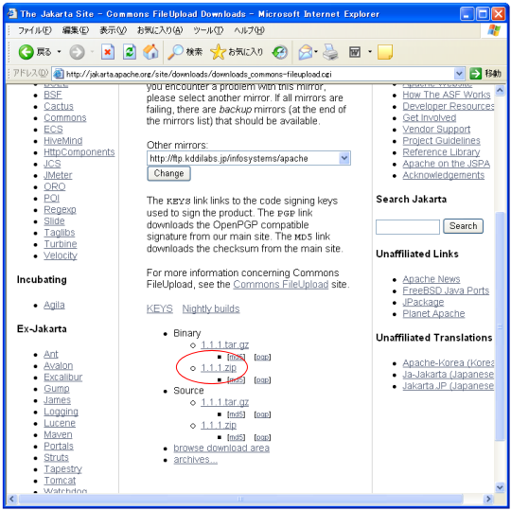
Task: Open the Back button history dropdown arrow
Action: (60, 51)
